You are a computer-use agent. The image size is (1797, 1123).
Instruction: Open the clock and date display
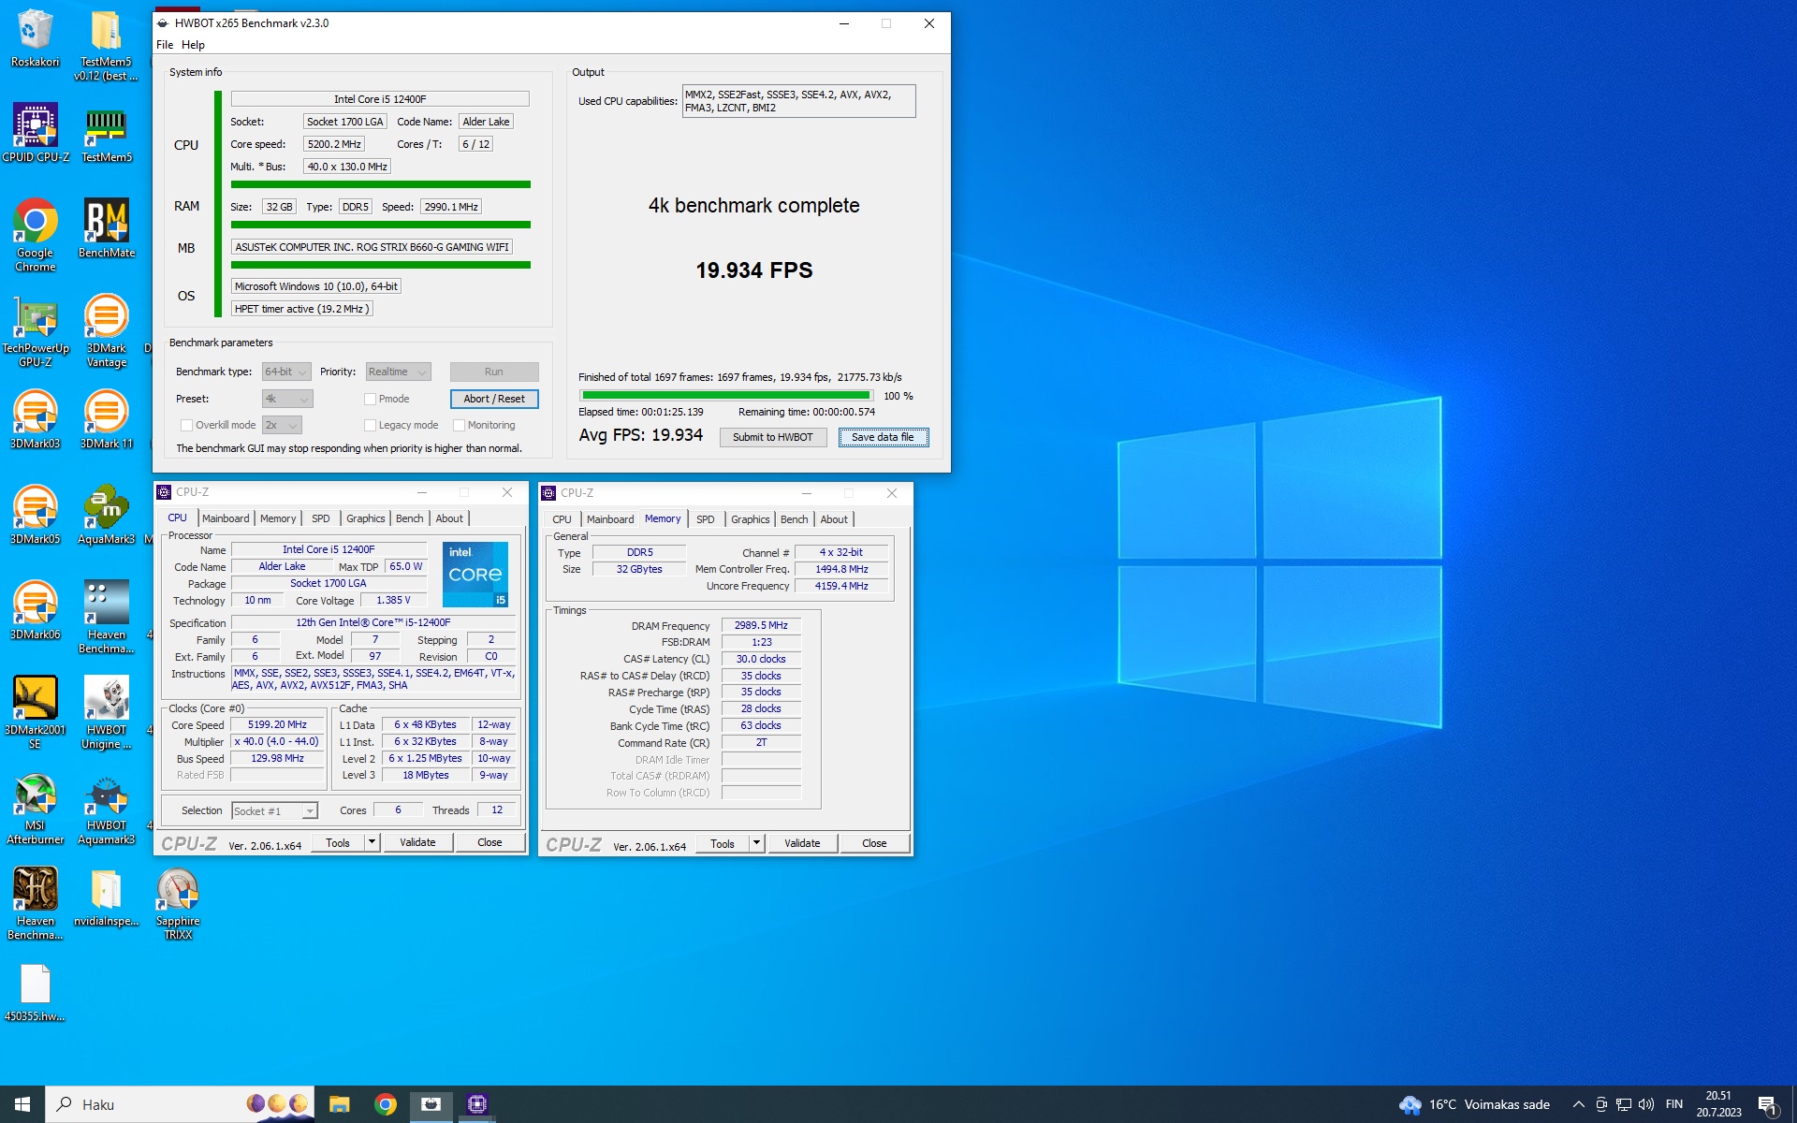[1718, 1104]
